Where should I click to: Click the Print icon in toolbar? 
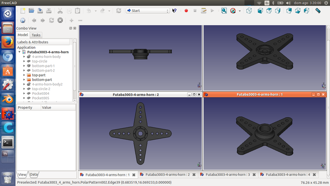(x=49, y=11)
